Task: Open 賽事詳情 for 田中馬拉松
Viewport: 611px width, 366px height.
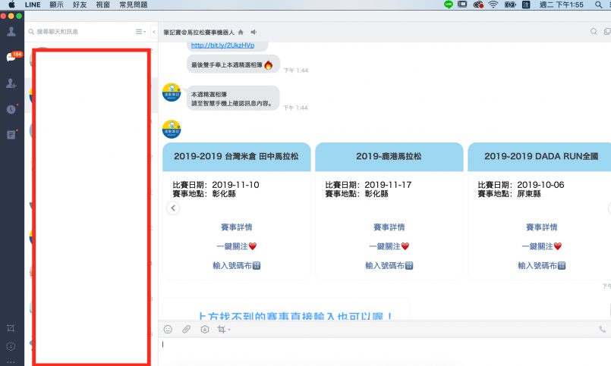Action: pos(237,227)
